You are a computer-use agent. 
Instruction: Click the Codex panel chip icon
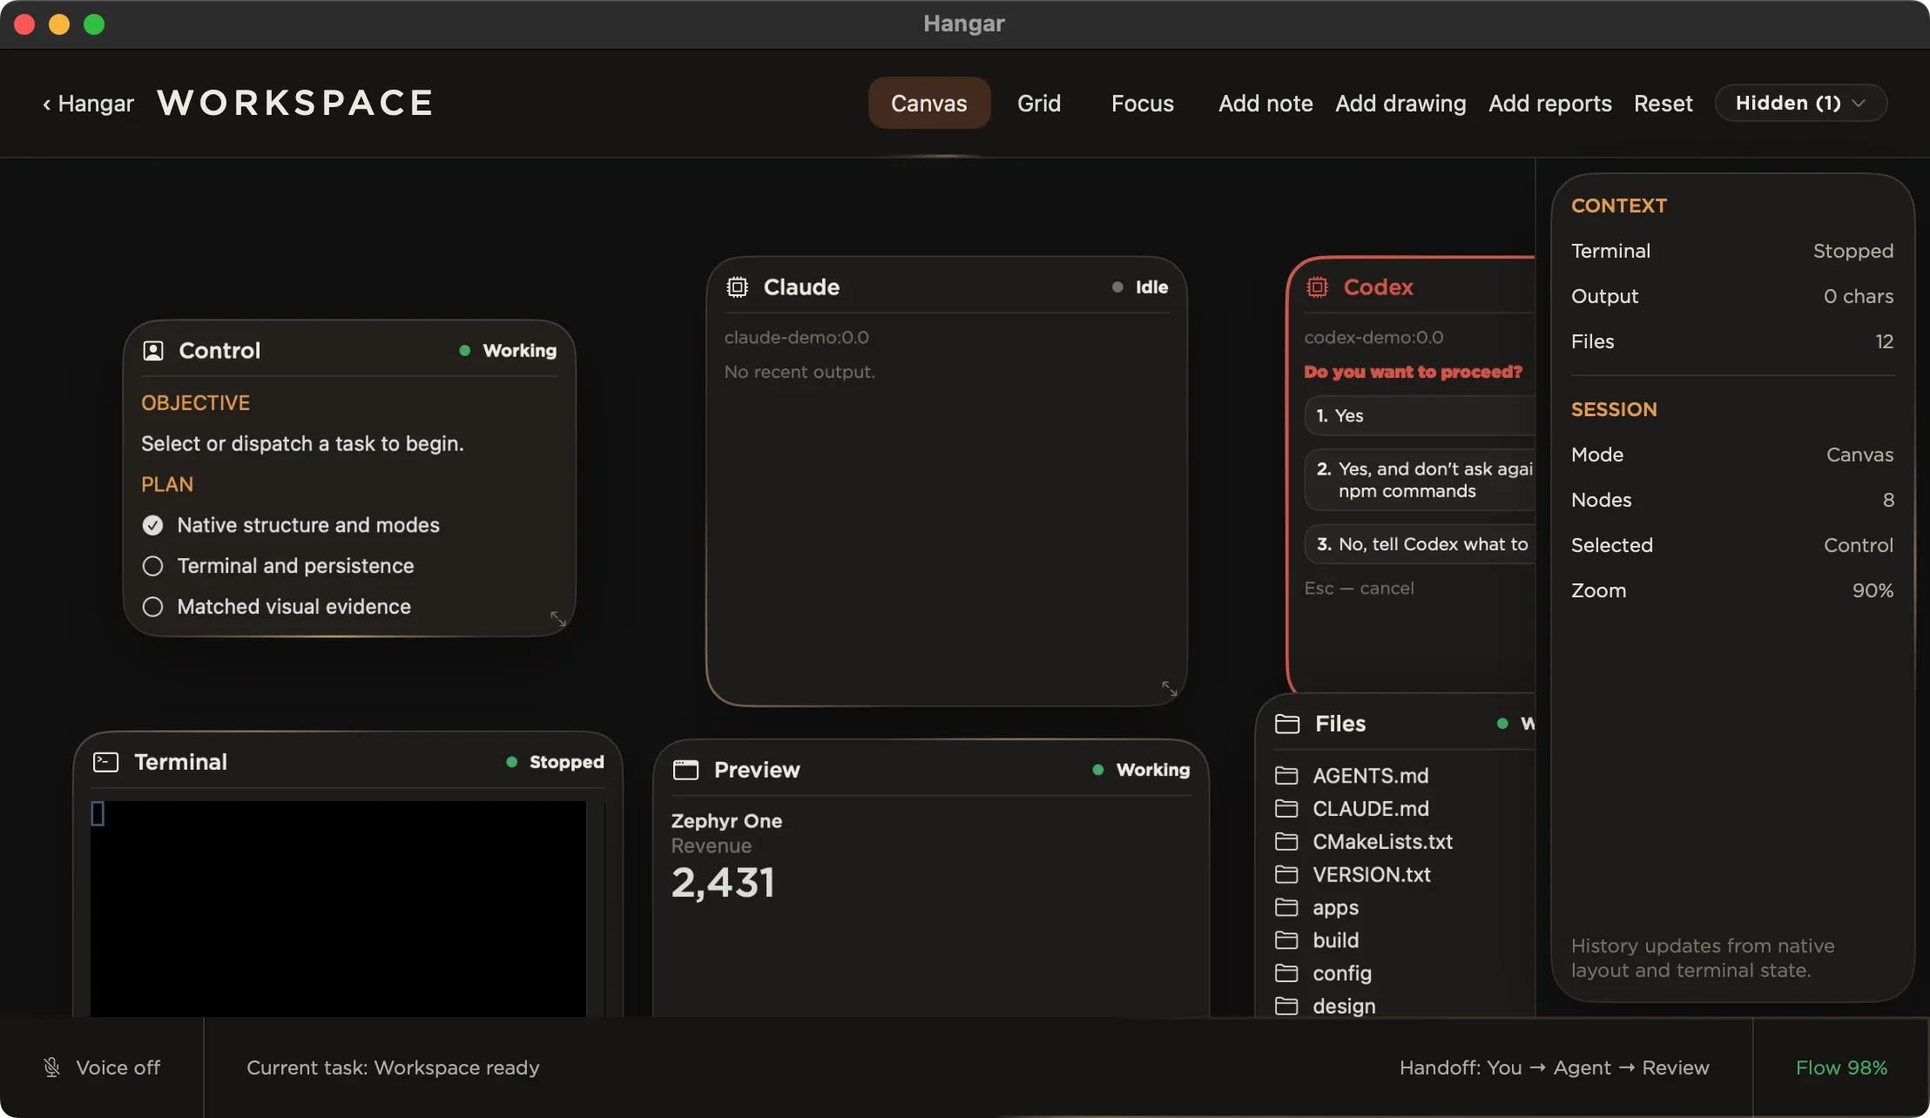pos(1317,287)
